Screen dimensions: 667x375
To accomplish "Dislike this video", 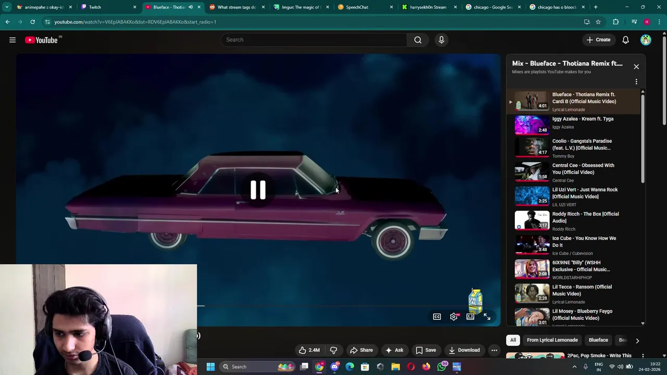I will tap(333, 350).
